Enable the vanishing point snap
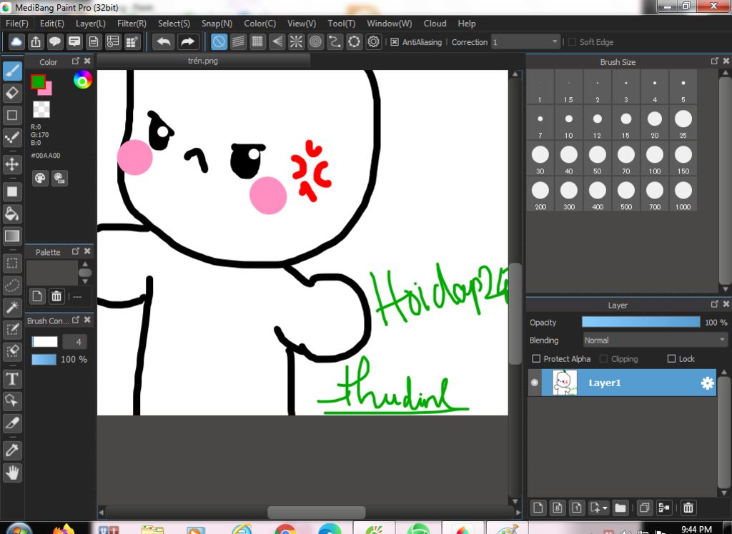The image size is (732, 534). (x=277, y=42)
